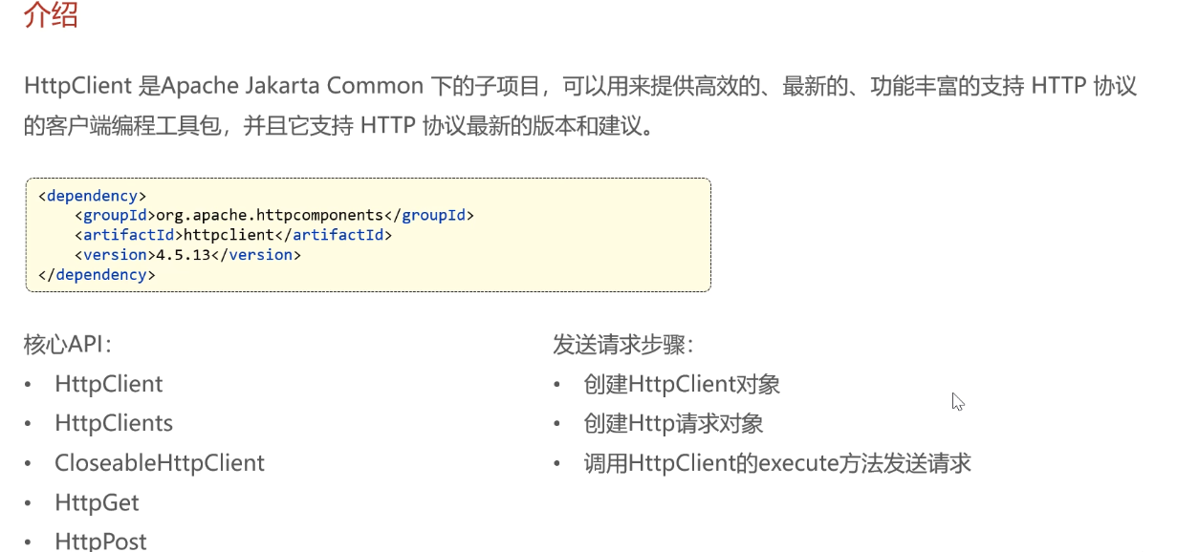Click the HttpPost list entry

[x=100, y=541]
